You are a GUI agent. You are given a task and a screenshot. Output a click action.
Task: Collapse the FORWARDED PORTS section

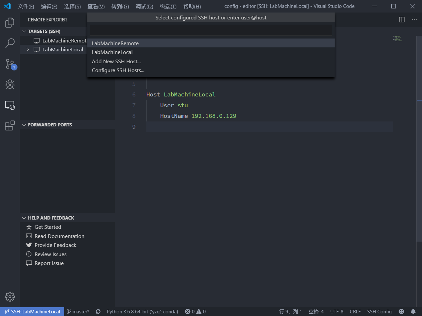[24, 125]
